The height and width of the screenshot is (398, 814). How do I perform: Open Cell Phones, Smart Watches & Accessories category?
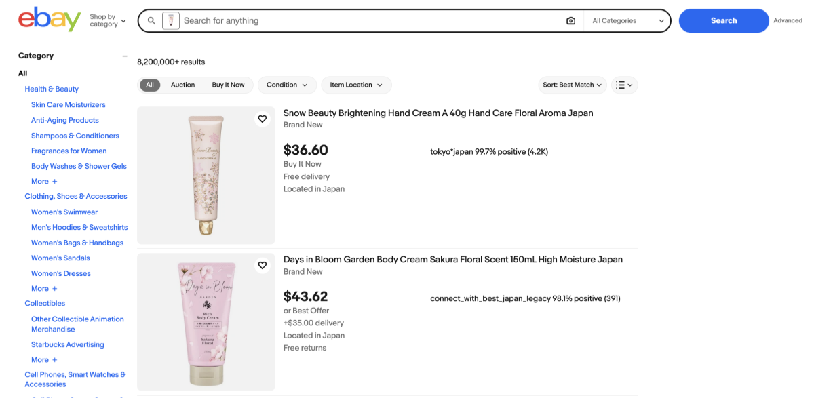(x=75, y=379)
